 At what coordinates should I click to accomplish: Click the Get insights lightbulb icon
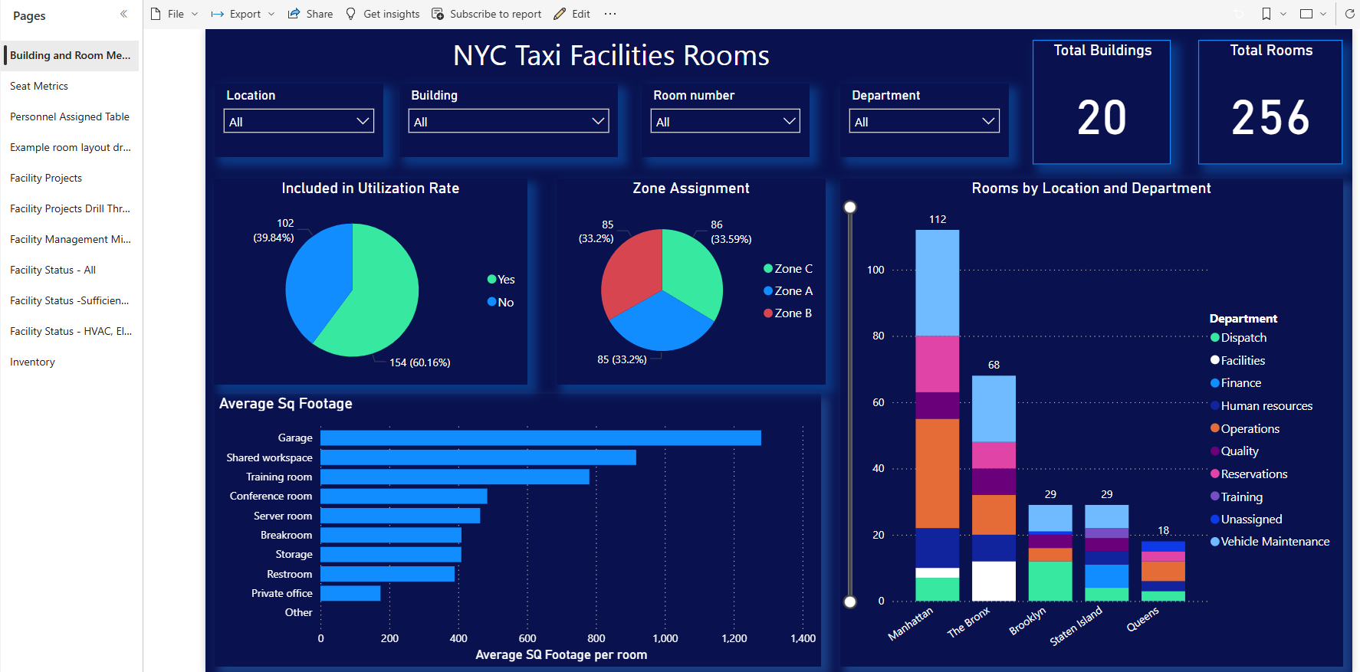pos(351,14)
